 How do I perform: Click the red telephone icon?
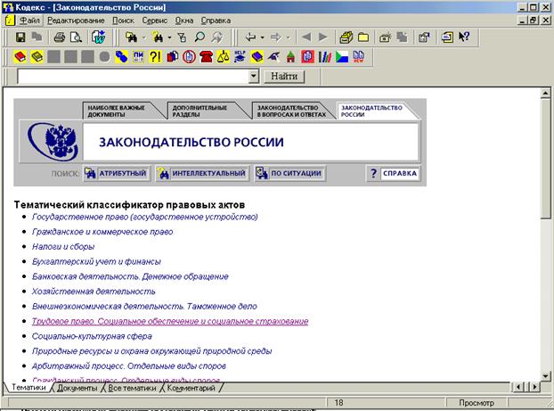(x=206, y=56)
